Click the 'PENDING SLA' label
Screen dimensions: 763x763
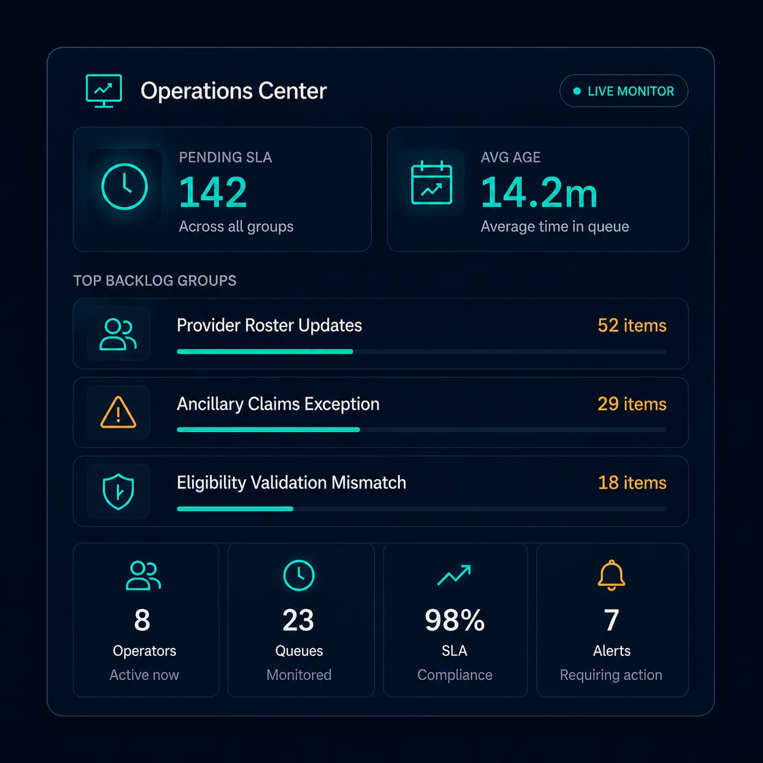tap(225, 157)
